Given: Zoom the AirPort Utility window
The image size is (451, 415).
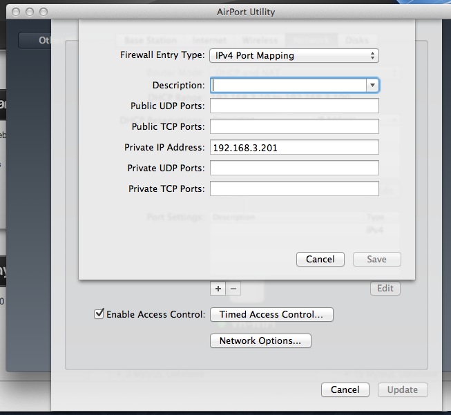Looking at the screenshot, I should [x=44, y=12].
